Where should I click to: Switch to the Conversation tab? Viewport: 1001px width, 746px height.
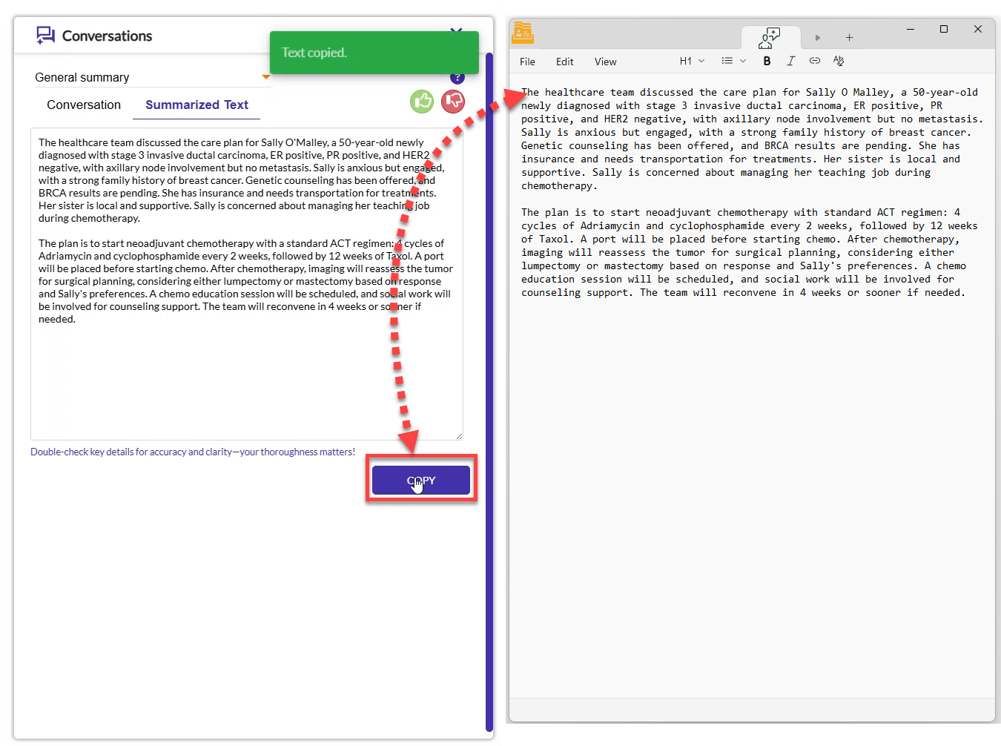[x=84, y=105]
